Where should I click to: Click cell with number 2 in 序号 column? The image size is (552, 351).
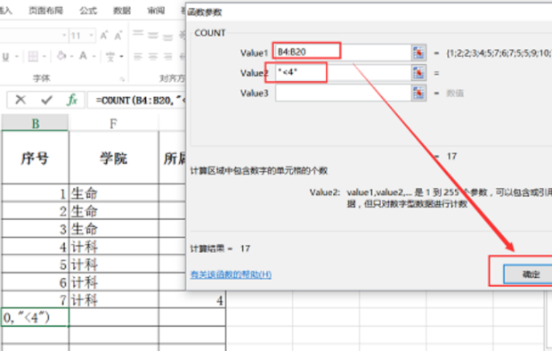click(36, 211)
